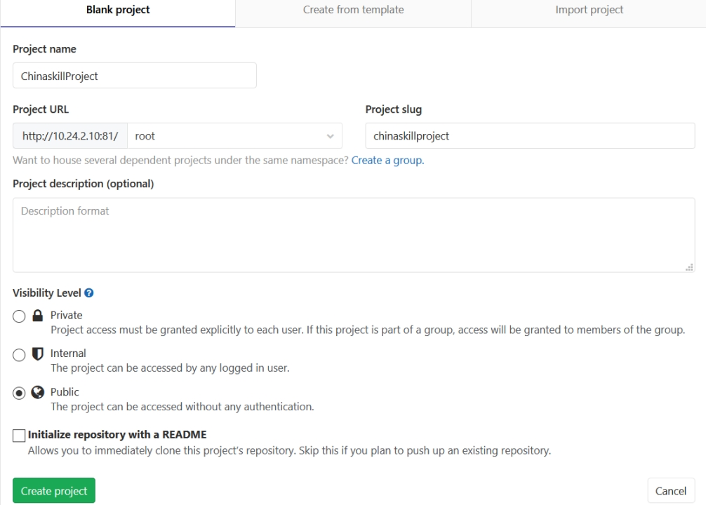
Task: Click the http://10.24.2.10:81/ URL prefix
Action: 70,136
